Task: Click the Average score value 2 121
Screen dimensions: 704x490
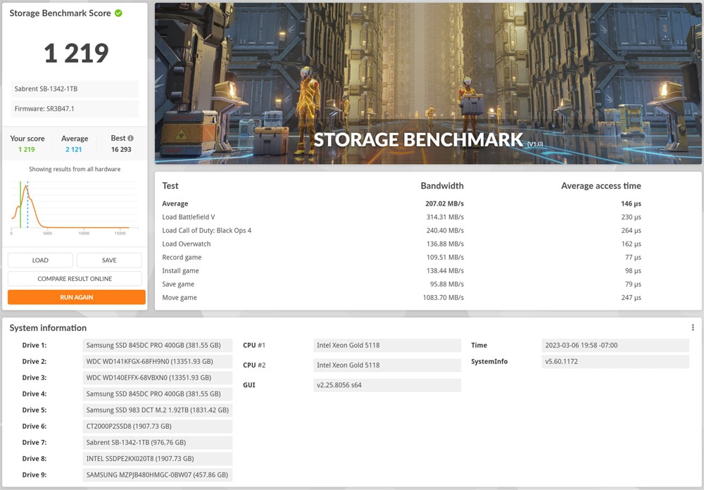Action: pos(74,149)
